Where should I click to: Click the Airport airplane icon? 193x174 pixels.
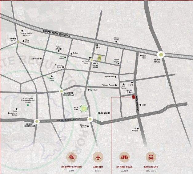tap(98, 157)
